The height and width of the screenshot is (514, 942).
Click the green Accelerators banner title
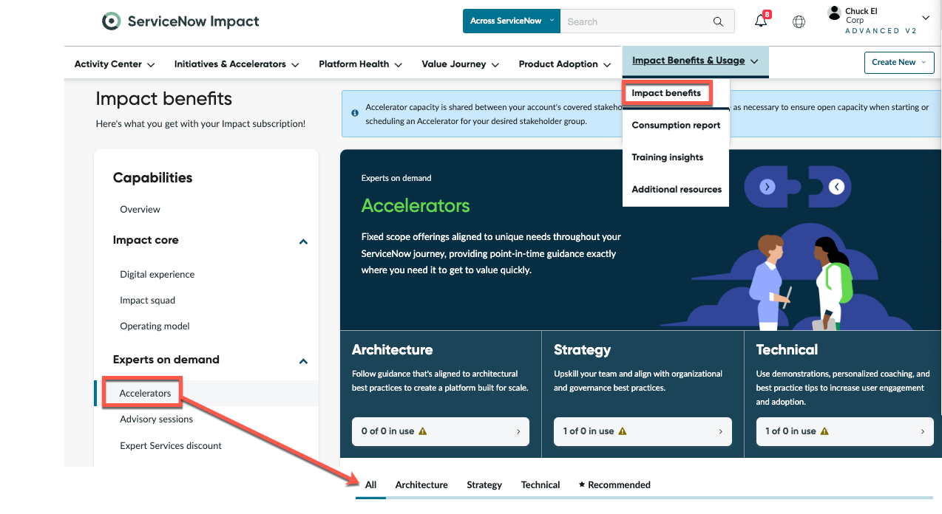pos(416,206)
